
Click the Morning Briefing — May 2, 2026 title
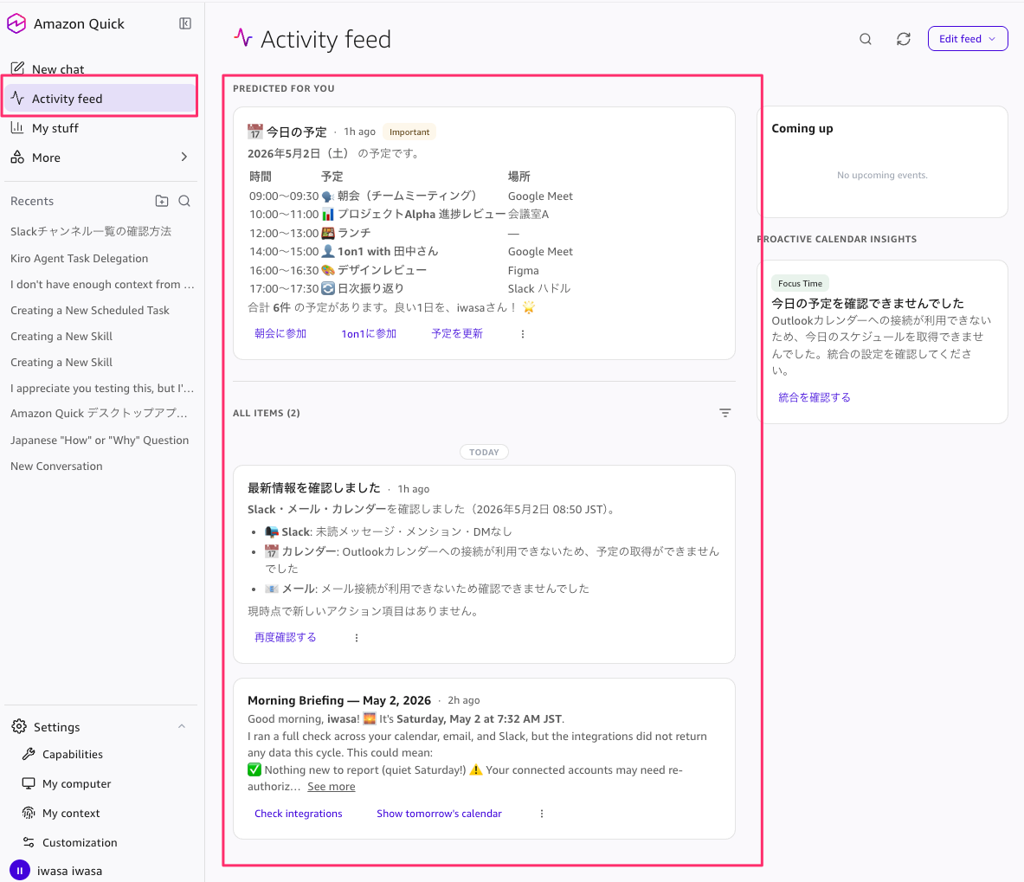click(339, 700)
